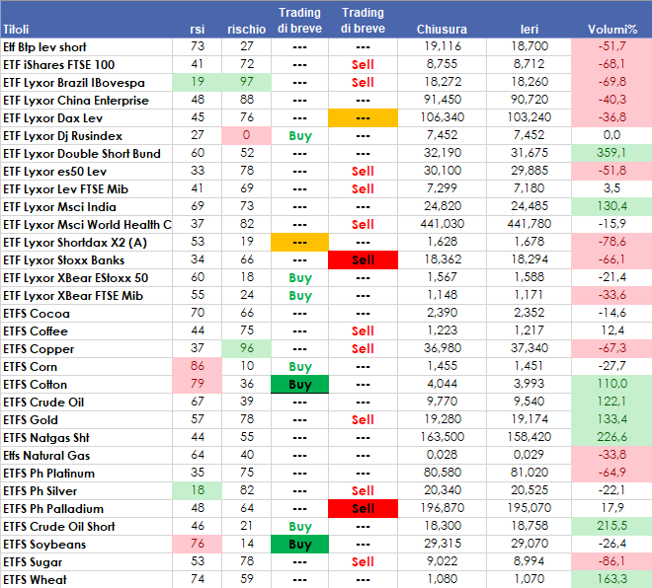The image size is (652, 588).
Task: Select chiusura value 8,755
Action: (x=442, y=64)
